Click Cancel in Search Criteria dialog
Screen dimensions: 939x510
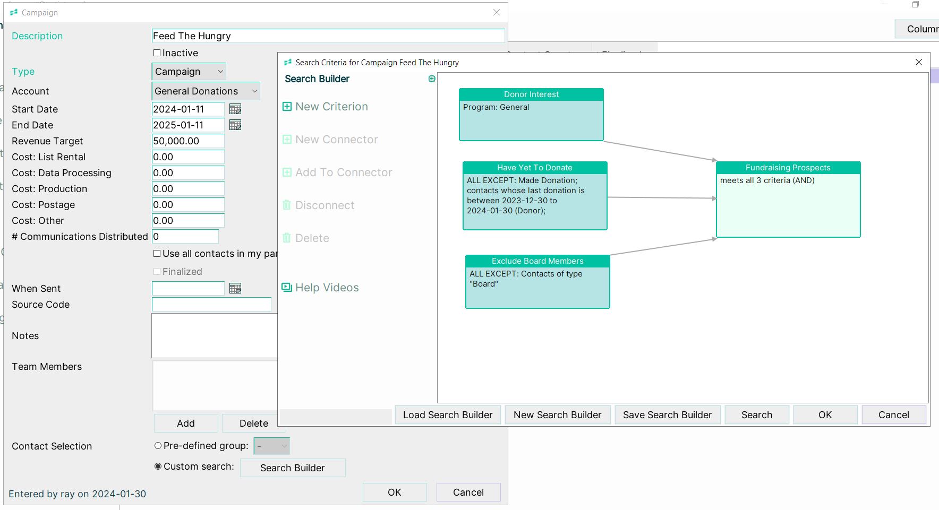(x=894, y=415)
